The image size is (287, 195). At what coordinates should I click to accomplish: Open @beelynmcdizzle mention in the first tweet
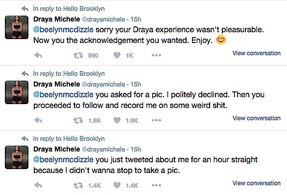click(x=63, y=30)
